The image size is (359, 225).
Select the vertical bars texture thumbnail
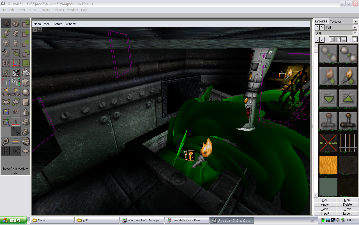coord(348,143)
